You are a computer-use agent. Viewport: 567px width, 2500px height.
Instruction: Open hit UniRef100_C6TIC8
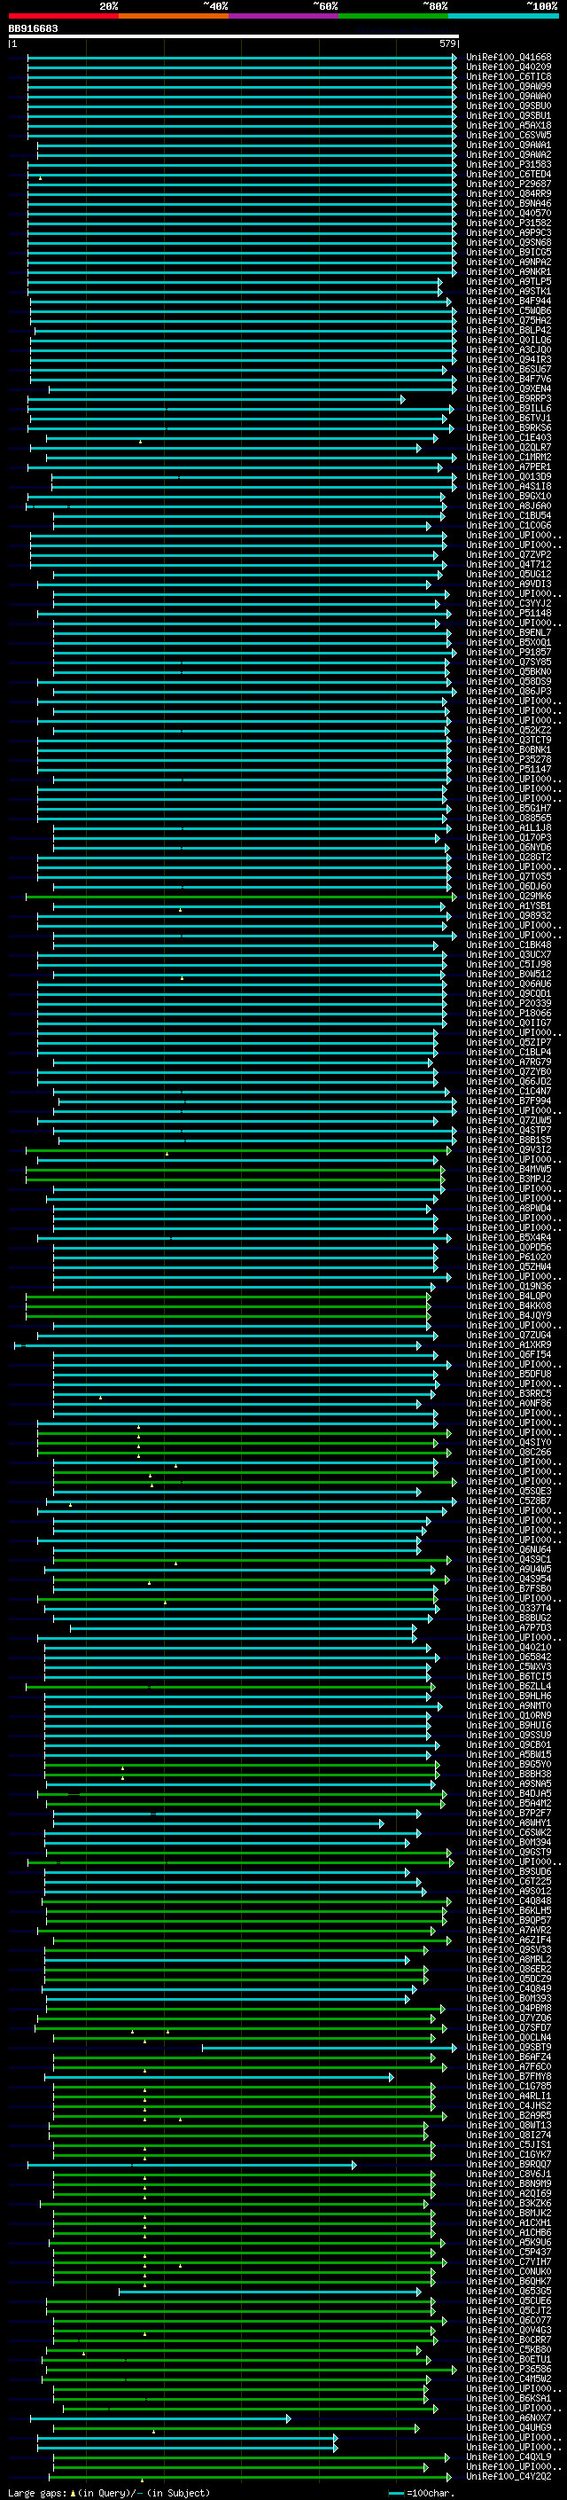point(509,76)
